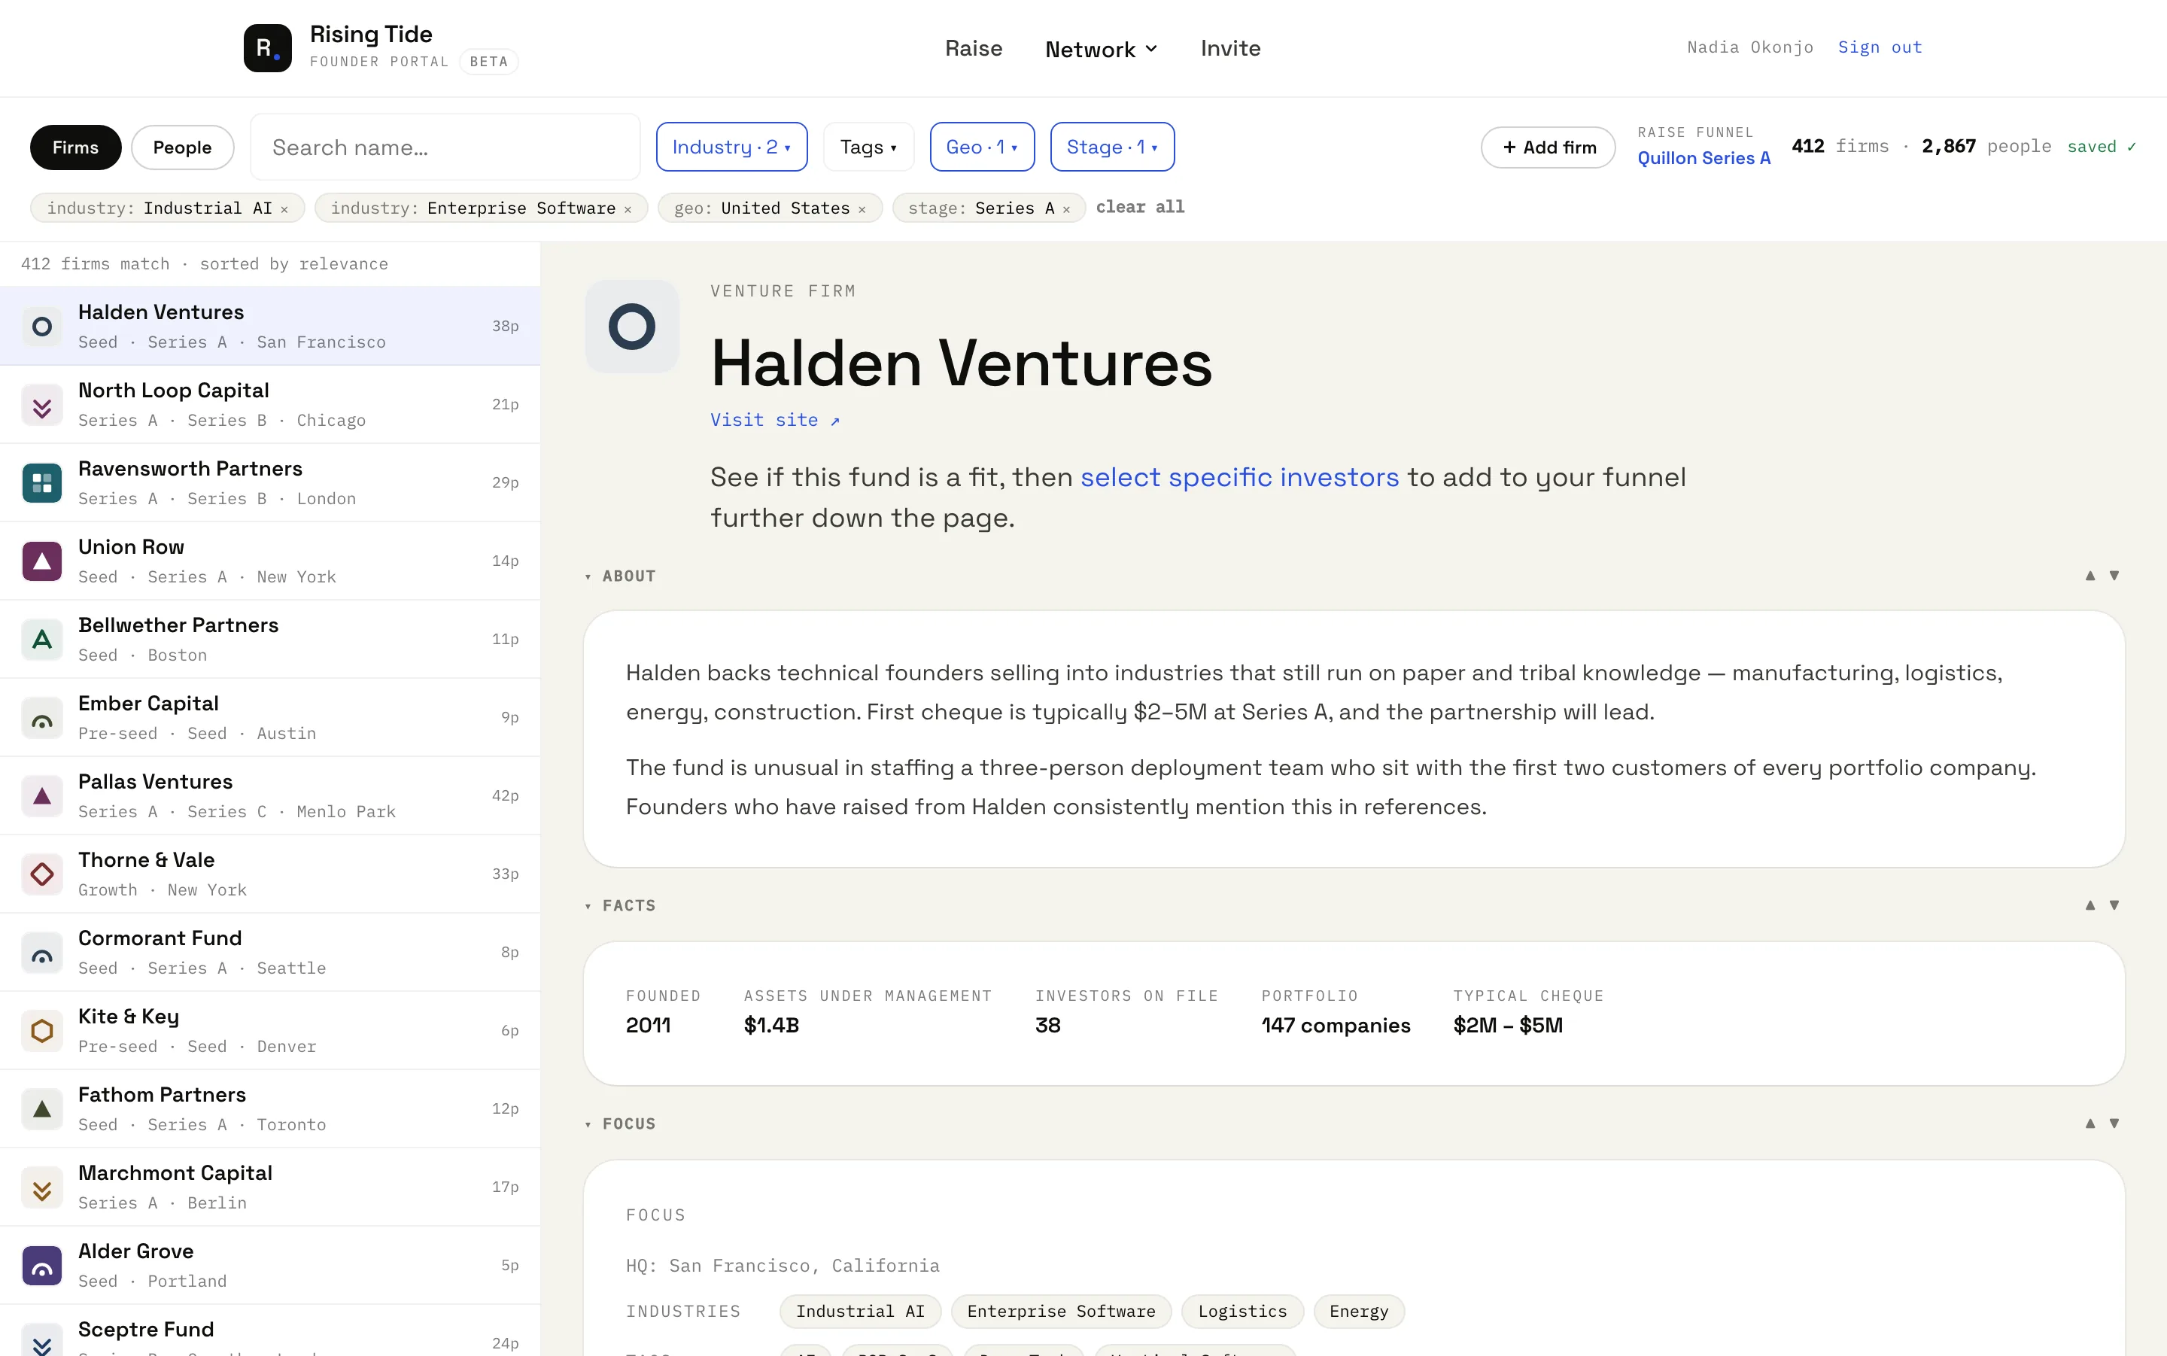This screenshot has height=1356, width=2167.
Task: Click Thorne & Vale diamond logo
Action: pos(42,874)
